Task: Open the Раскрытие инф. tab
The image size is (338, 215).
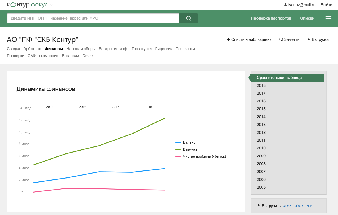Action: click(x=113, y=49)
